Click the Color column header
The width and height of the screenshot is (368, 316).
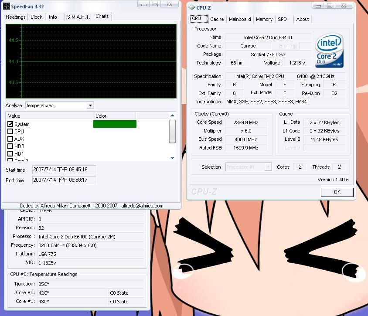pos(114,116)
